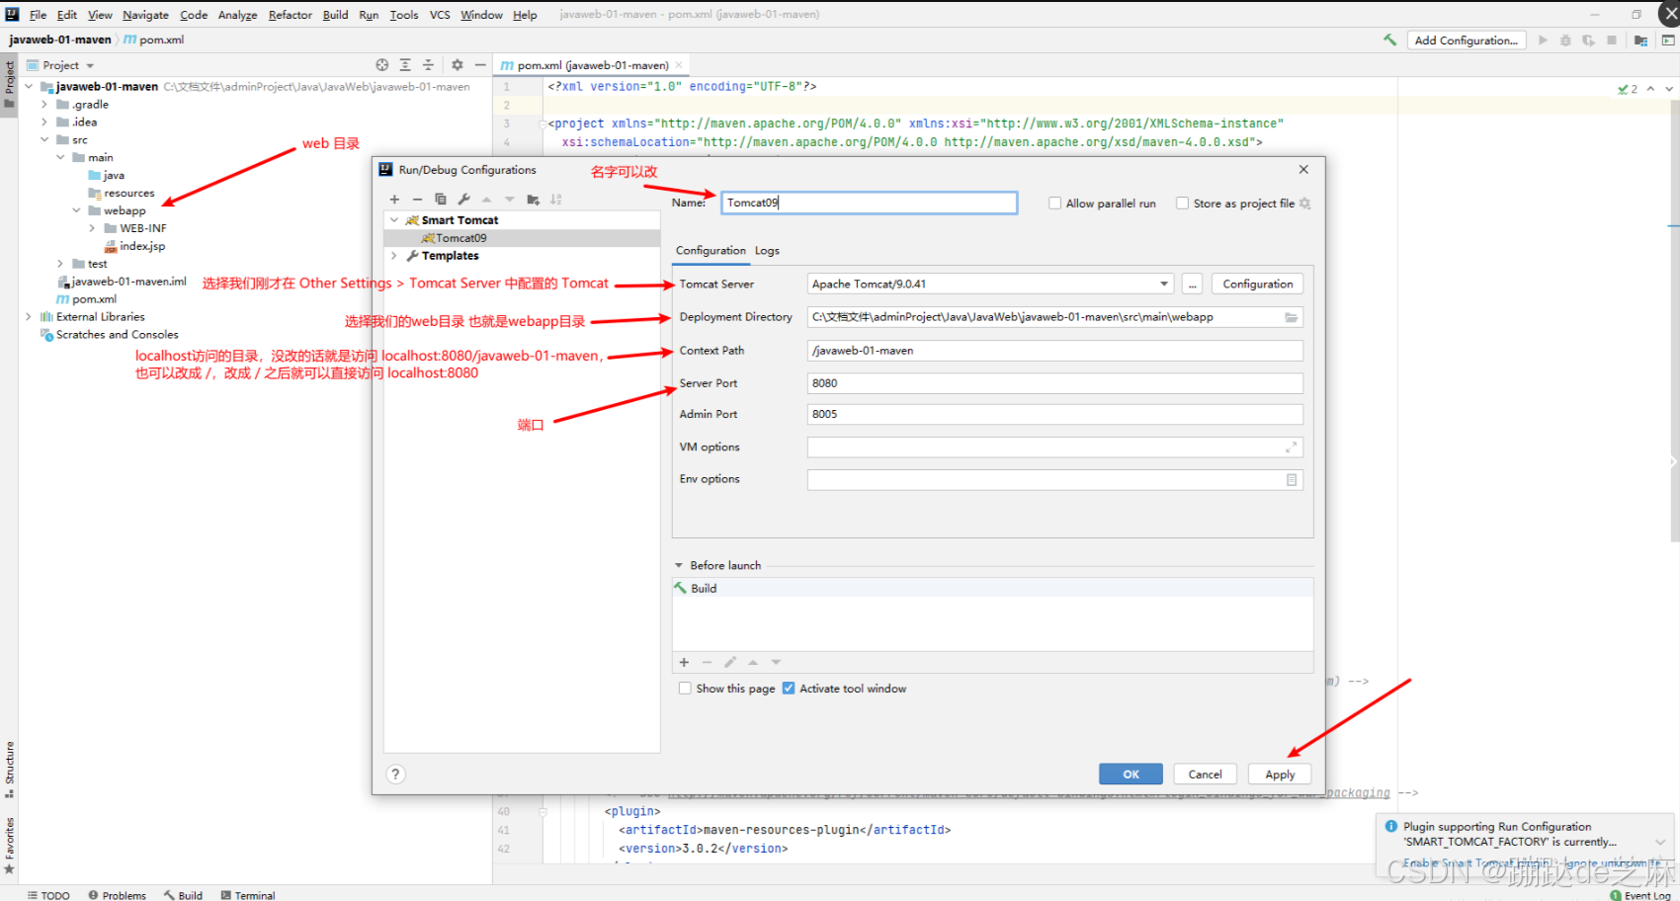Browse deployment directory folder icon

1291,317
